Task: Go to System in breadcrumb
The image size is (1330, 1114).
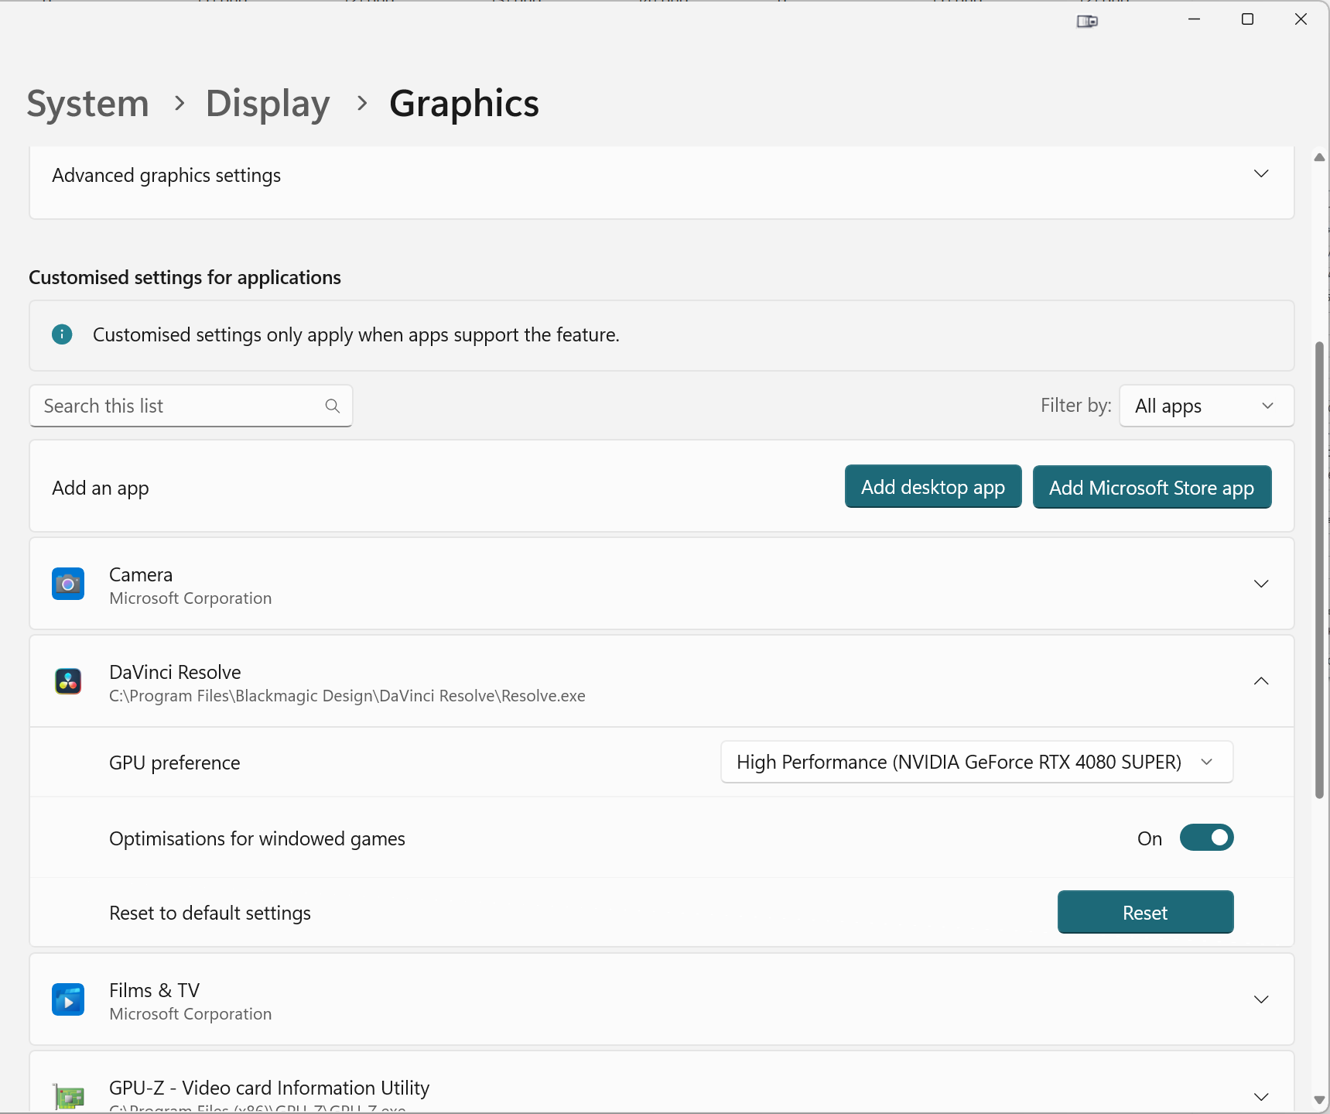Action: coord(88,103)
